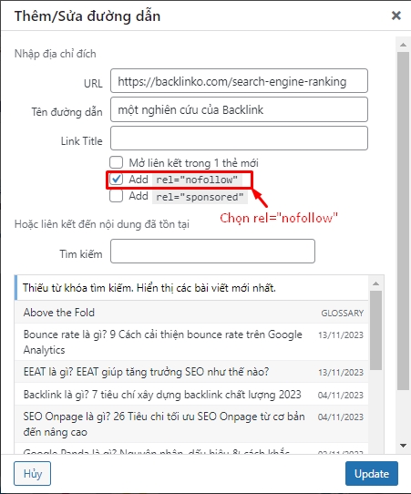The height and width of the screenshot is (494, 411).
Task: Click the Update button
Action: (372, 474)
